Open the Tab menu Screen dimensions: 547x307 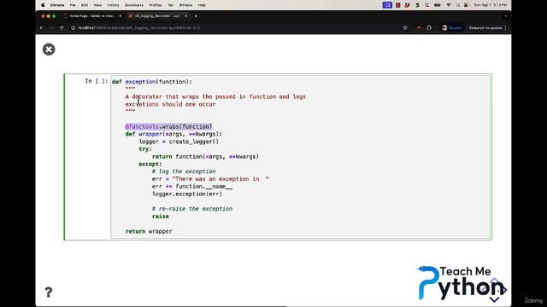170,5
